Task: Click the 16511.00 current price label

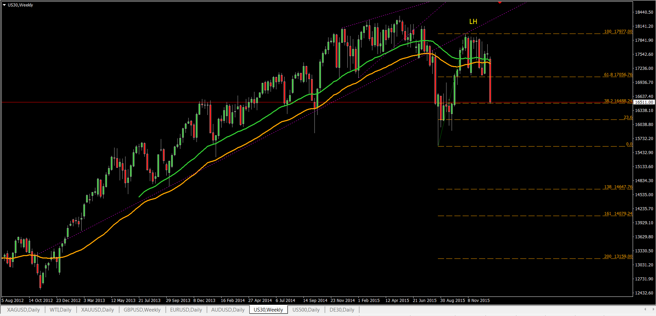Action: 644,102
